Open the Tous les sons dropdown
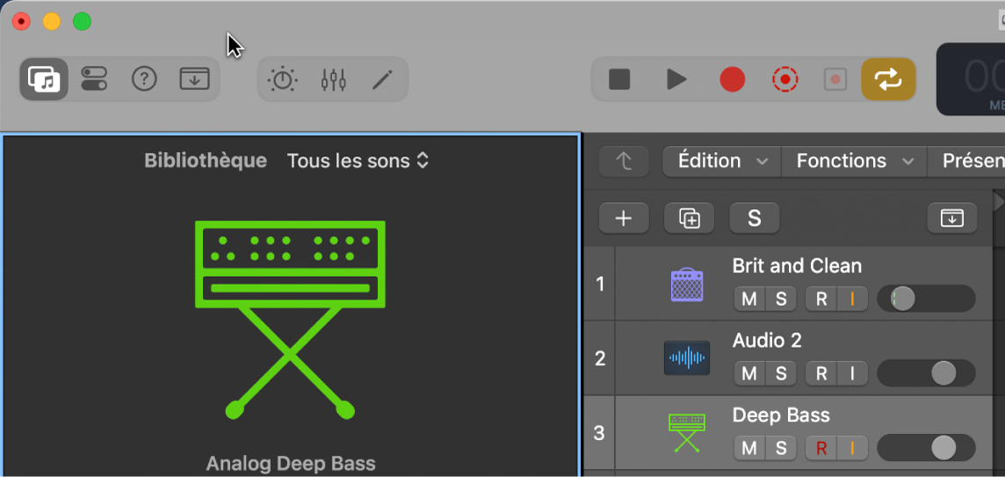 click(x=358, y=161)
